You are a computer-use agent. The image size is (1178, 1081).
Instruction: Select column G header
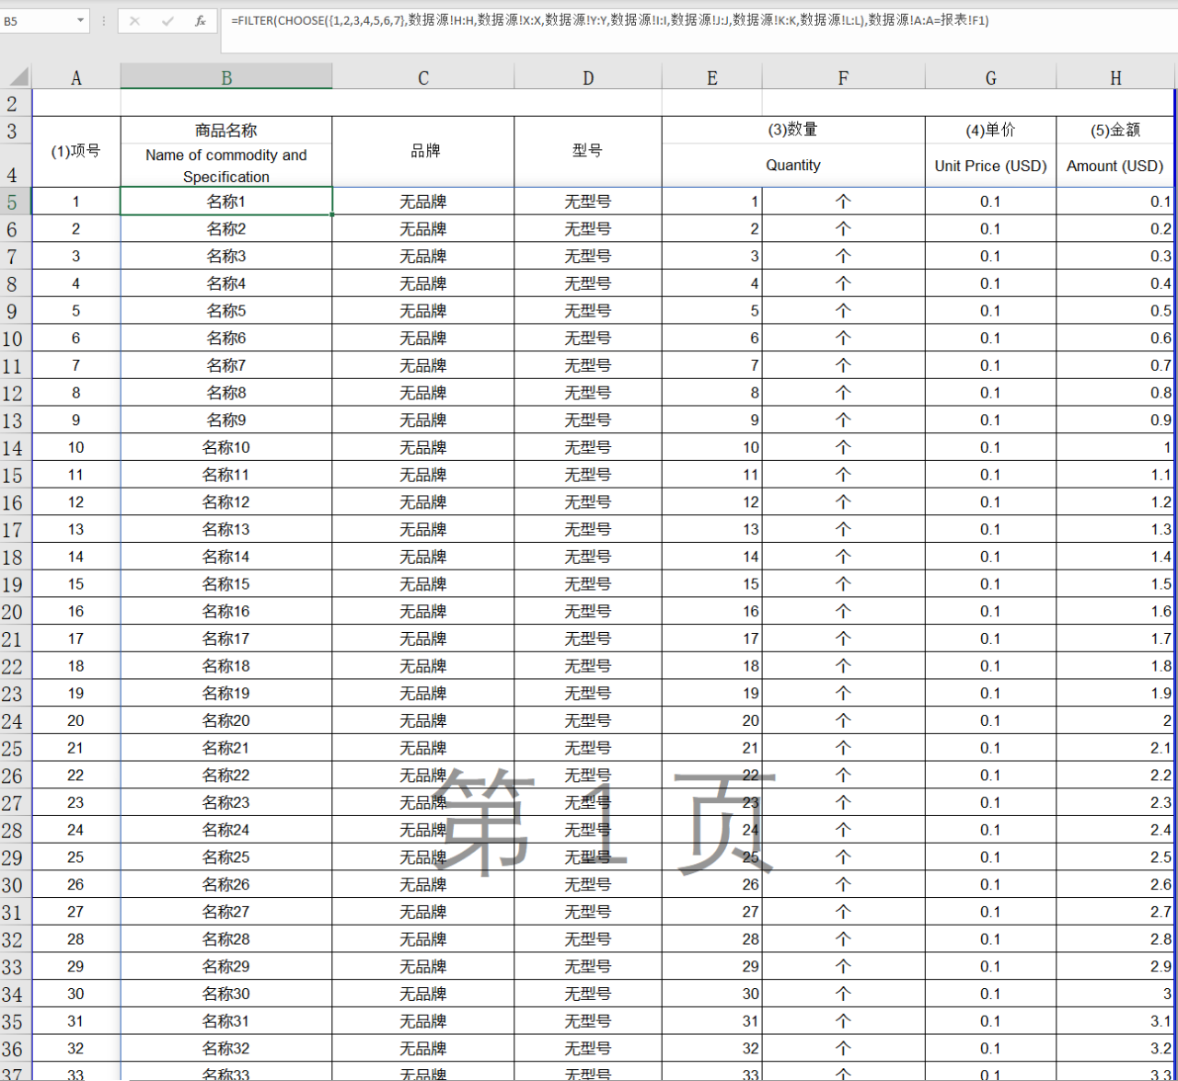click(x=990, y=77)
